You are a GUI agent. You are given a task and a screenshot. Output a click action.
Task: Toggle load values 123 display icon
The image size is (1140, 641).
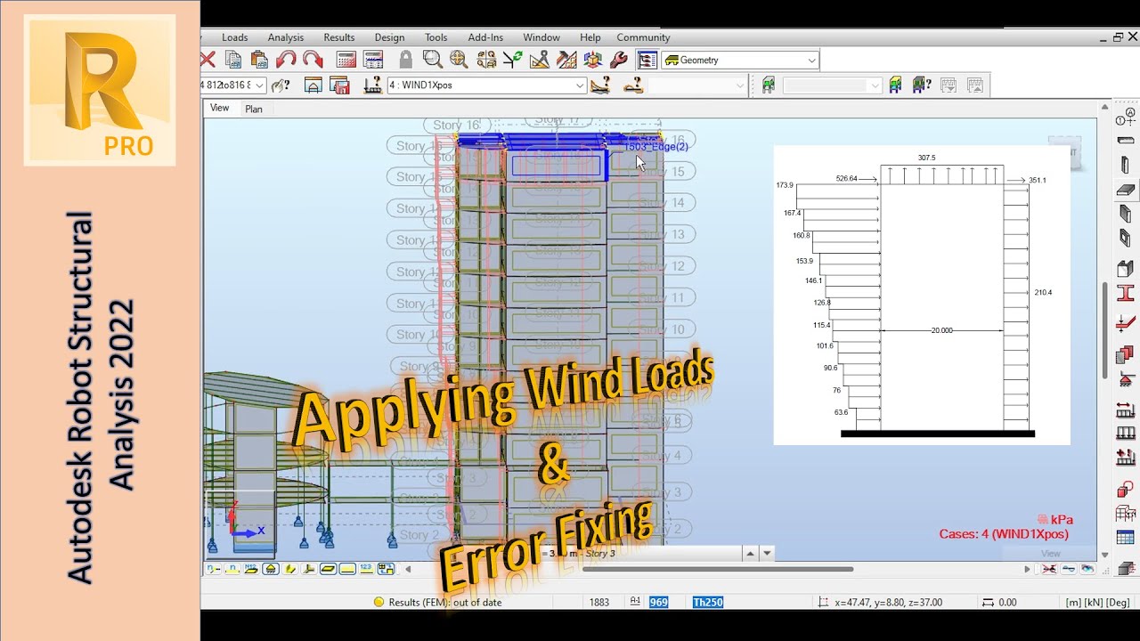click(366, 569)
